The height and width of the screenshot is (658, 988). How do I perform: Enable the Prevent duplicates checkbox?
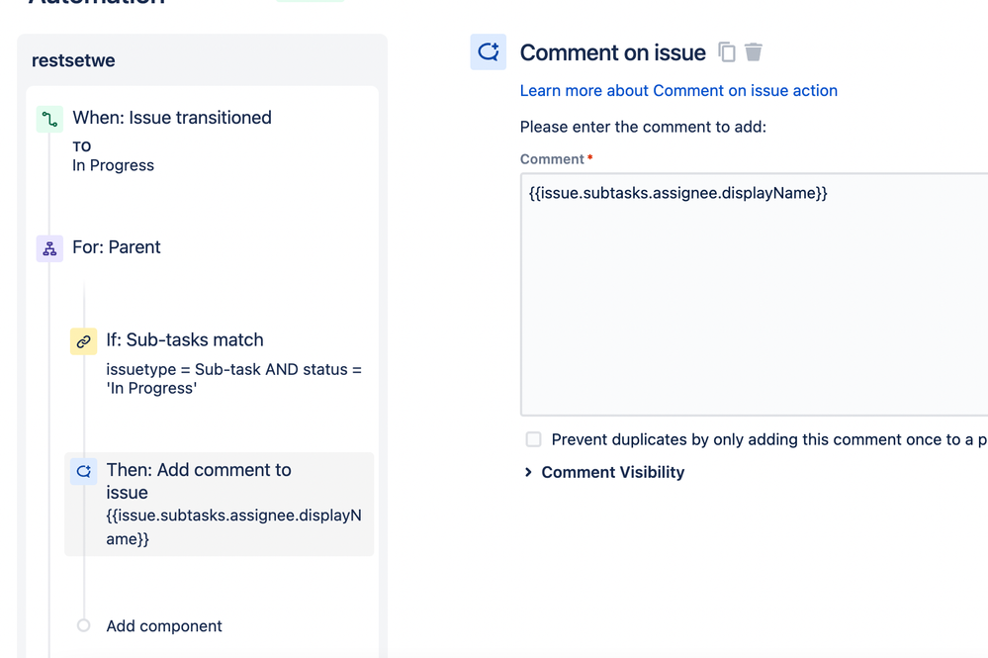(533, 439)
